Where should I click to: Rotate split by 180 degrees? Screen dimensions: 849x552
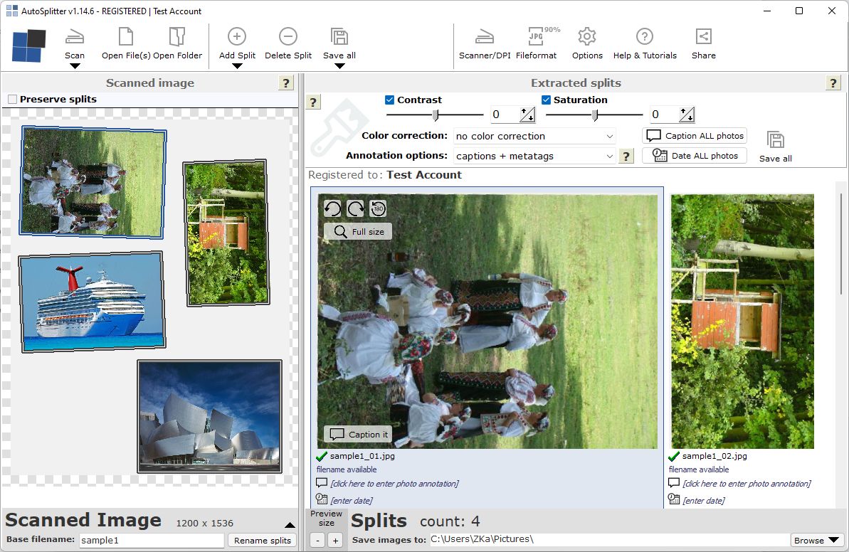tap(378, 208)
